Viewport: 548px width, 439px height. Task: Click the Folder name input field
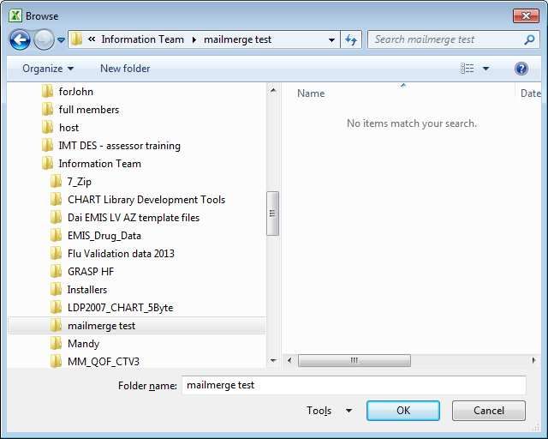coord(354,385)
